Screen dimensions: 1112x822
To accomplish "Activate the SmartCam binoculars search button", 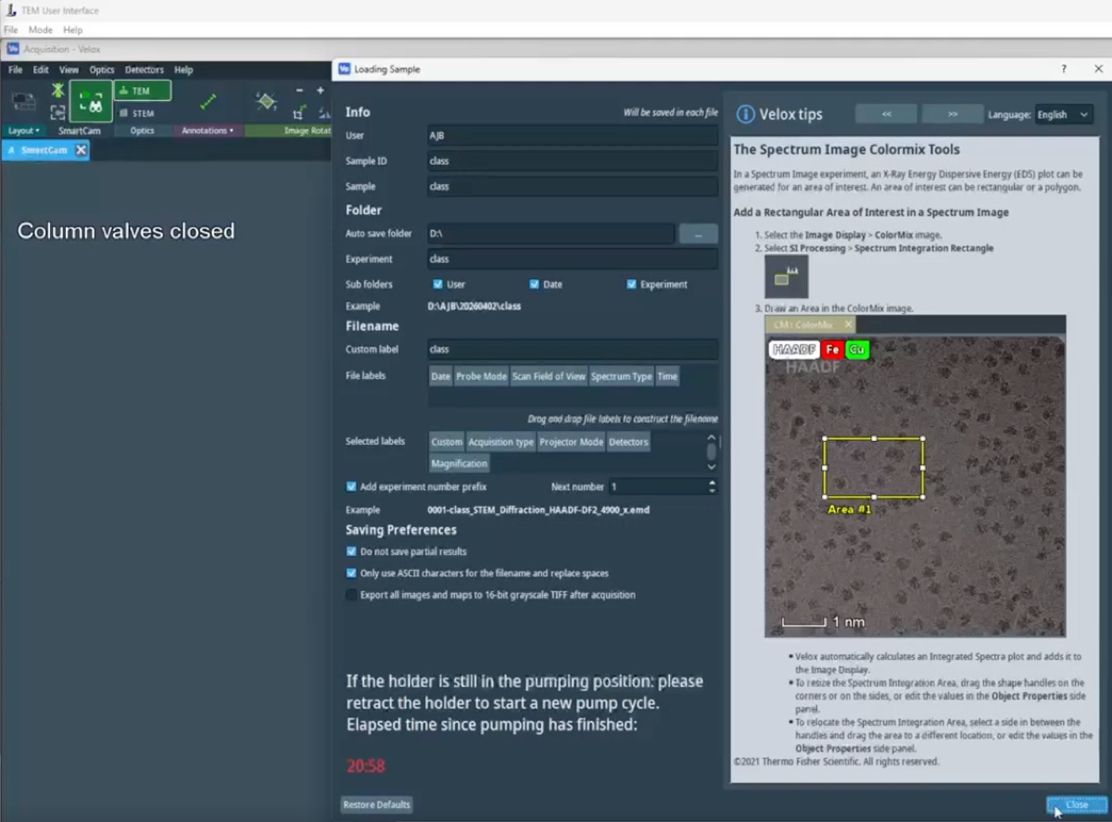I will point(91,101).
